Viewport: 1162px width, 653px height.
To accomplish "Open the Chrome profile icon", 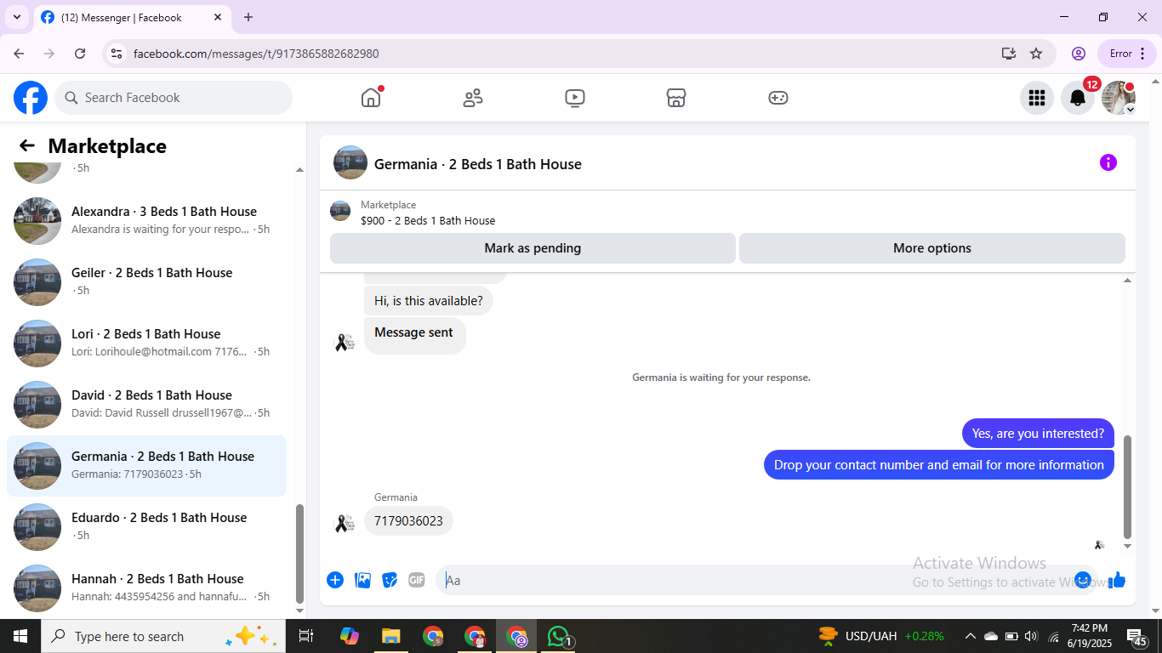I will click(1079, 54).
